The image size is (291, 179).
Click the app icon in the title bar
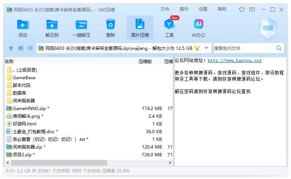9,10
